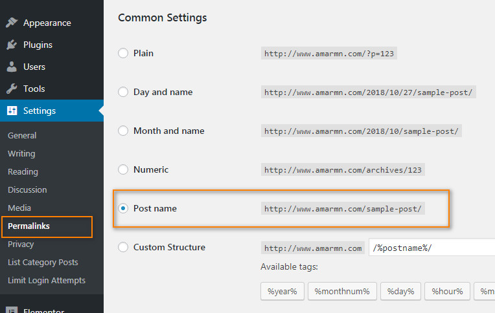Screen dimensions: 495x313
Task: Select Month and name radio button
Action: (x=123, y=131)
